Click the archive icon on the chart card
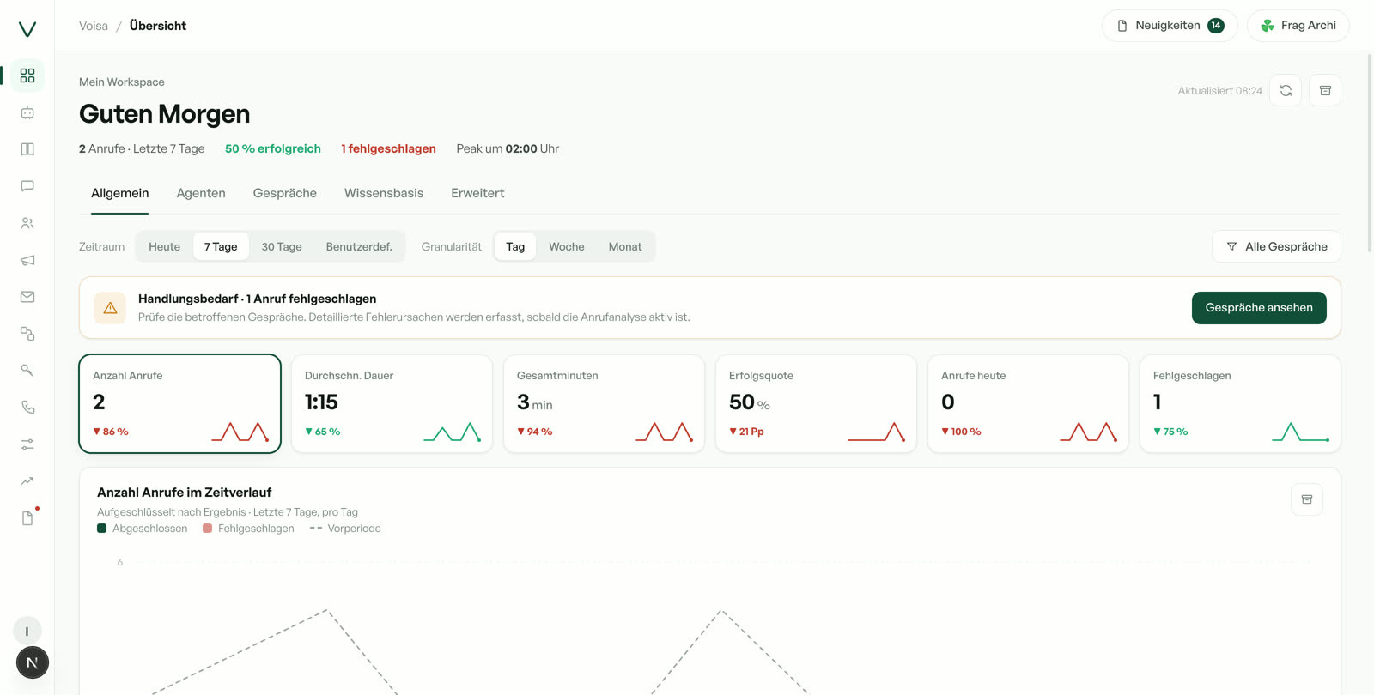 click(1307, 499)
